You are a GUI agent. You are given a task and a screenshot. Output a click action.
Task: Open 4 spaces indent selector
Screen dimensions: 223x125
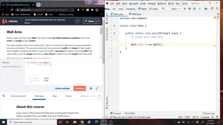tap(205, 117)
